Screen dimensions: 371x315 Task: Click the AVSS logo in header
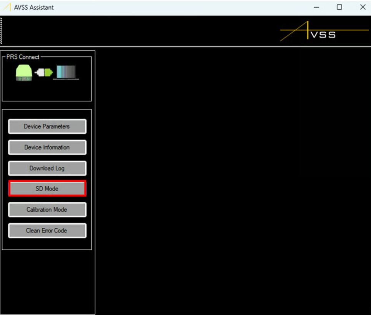click(324, 31)
